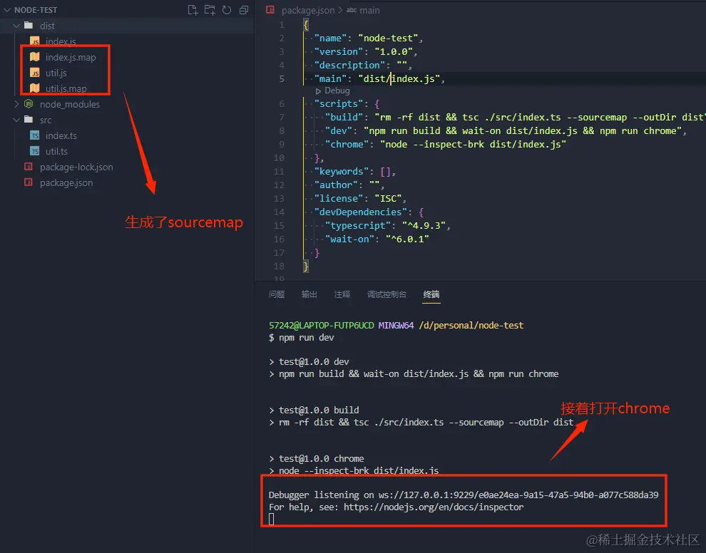This screenshot has width=706, height=553.
Task: Switch to the 注释 panel tab
Action: tap(342, 294)
